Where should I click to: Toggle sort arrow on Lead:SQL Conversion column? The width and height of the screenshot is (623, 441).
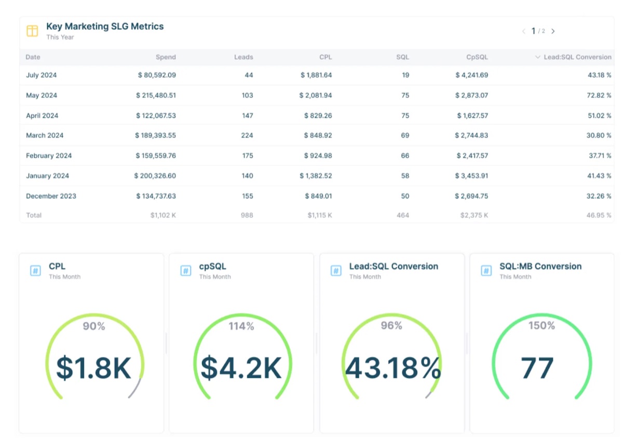point(538,57)
